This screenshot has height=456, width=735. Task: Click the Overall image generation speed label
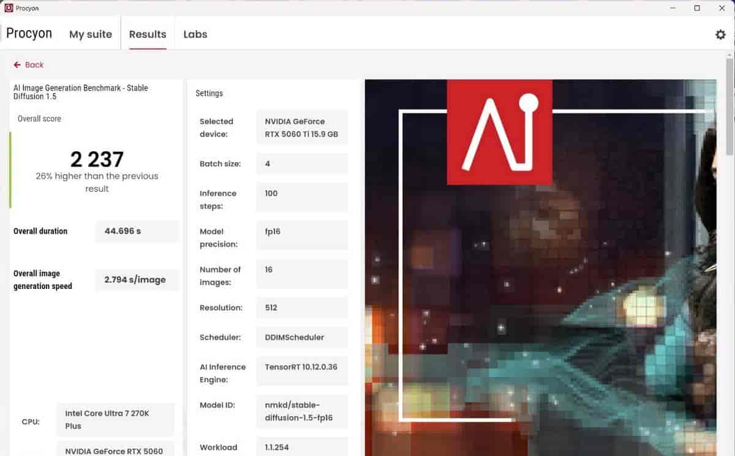[x=43, y=280]
